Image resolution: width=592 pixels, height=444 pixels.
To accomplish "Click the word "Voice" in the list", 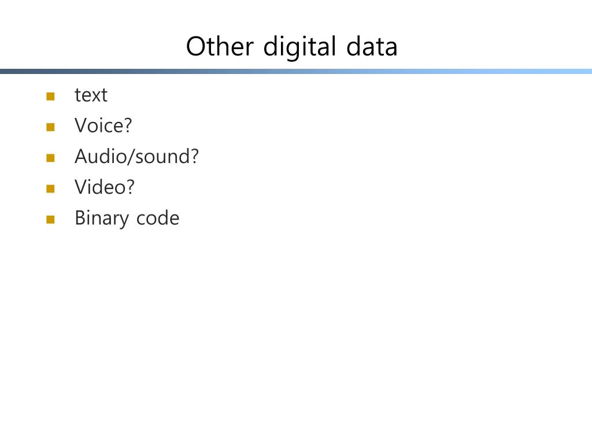I will tap(98, 125).
